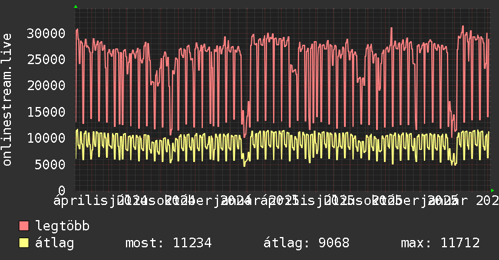Click the red legtöbb legend swatch

click(x=24, y=227)
